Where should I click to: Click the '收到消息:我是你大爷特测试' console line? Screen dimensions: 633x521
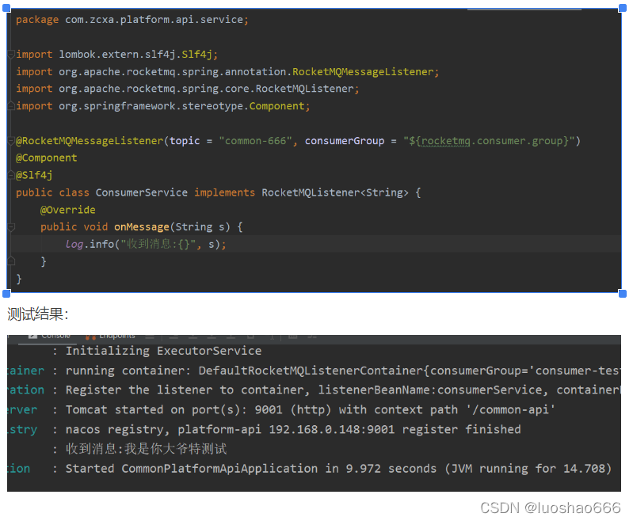coord(146,449)
